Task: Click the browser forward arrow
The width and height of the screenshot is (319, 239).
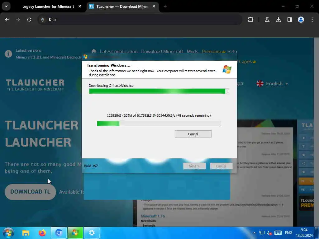Action: click(18, 20)
